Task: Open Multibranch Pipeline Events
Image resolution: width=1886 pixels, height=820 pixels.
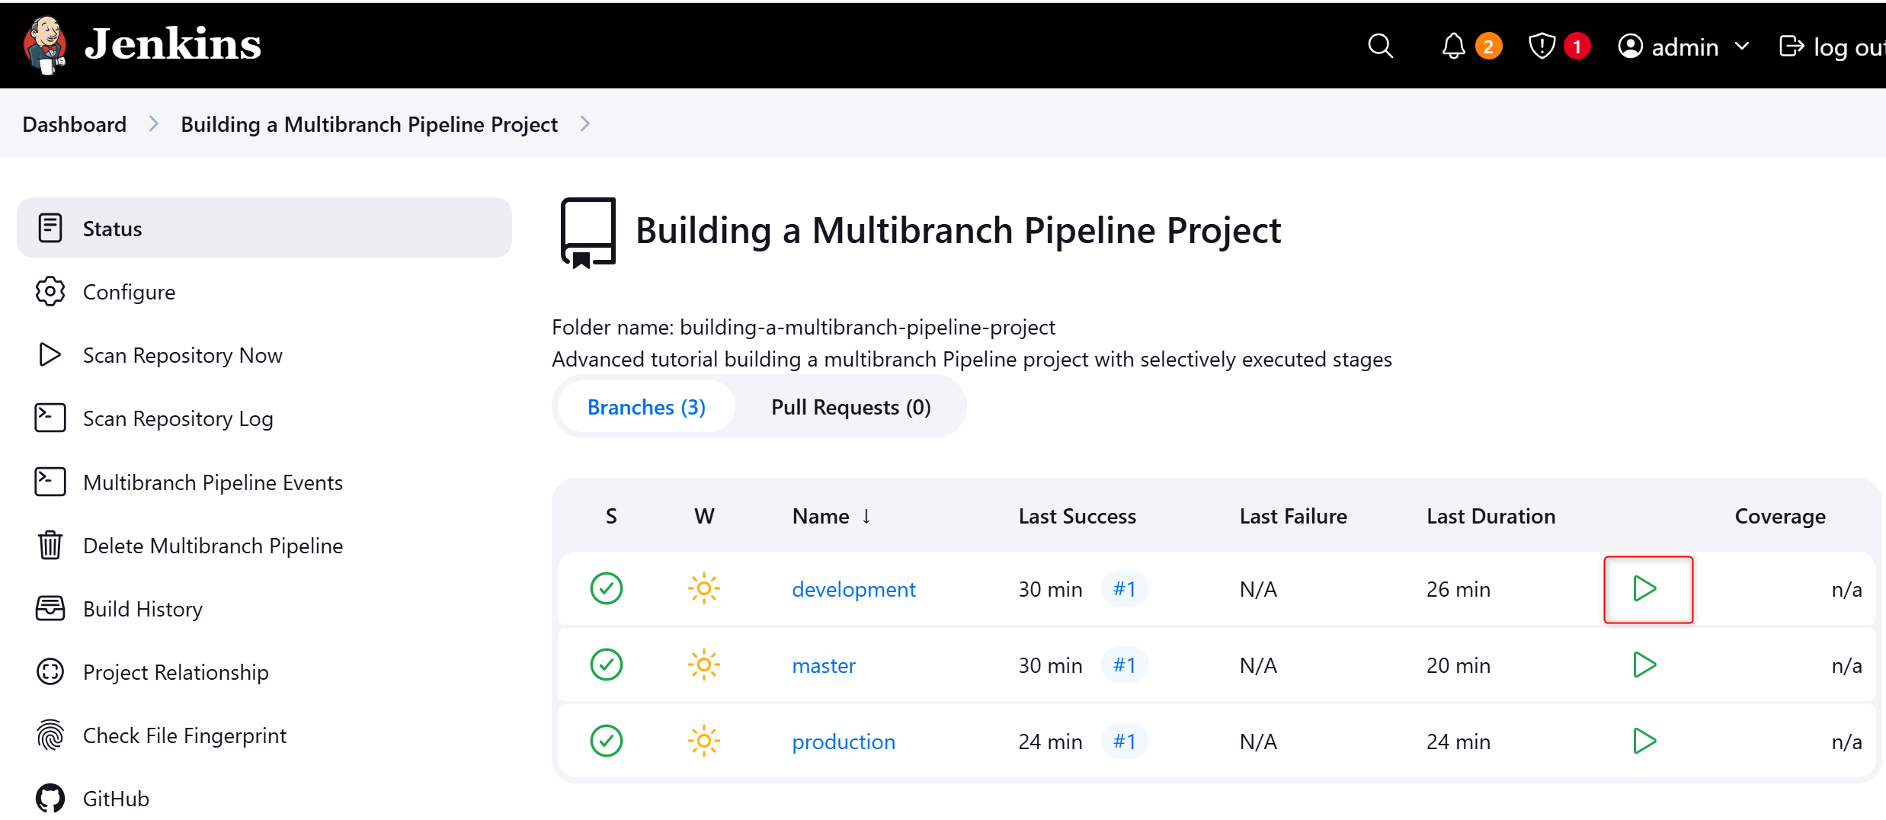Action: [264, 482]
